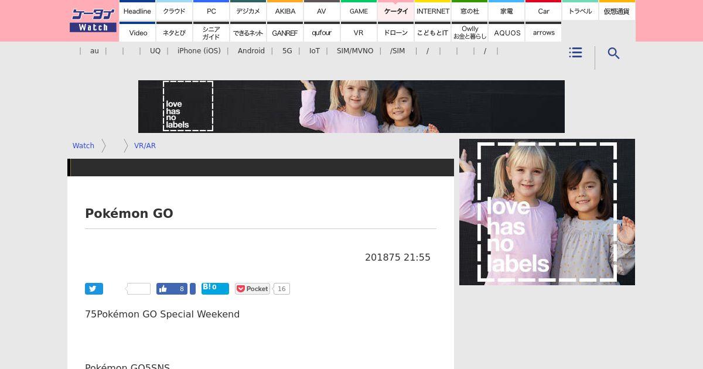Click the Watch breadcrumb link
703x369 pixels.
click(83, 146)
